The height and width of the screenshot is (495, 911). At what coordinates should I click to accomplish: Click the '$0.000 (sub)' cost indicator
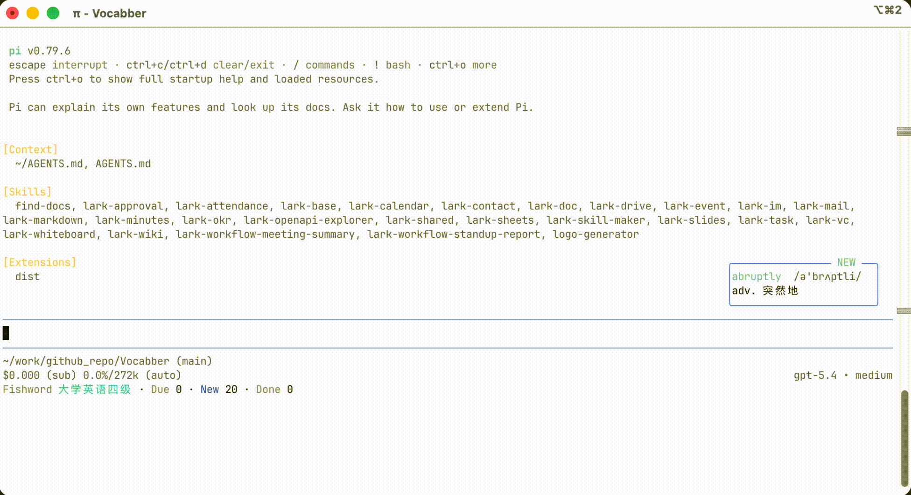pos(40,376)
